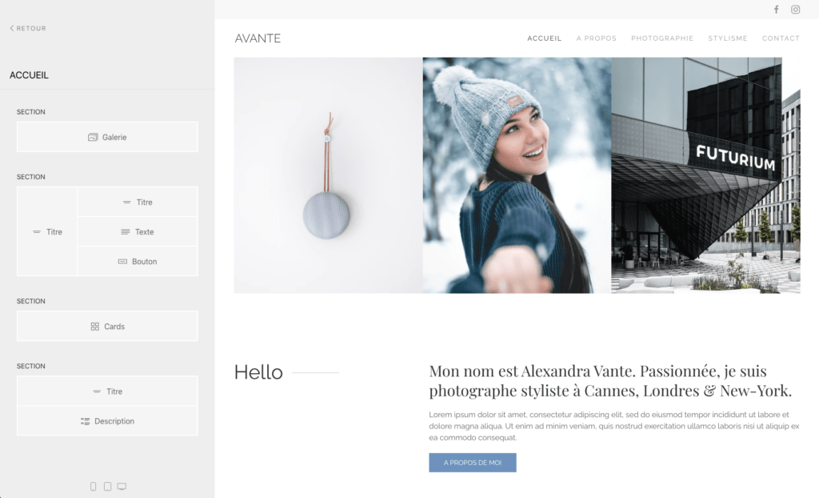Select the Galerie section block

click(x=107, y=137)
